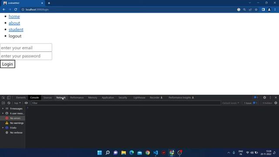Select the No errors filter
The width and height of the screenshot is (279, 157).
(13, 118)
